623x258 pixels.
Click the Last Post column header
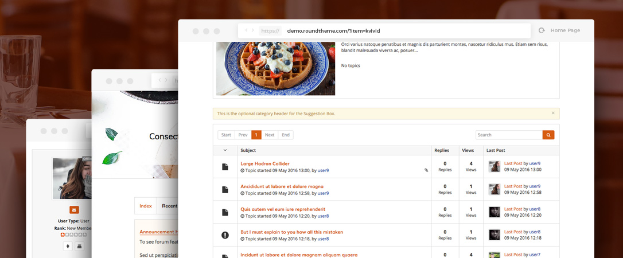[x=496, y=150]
